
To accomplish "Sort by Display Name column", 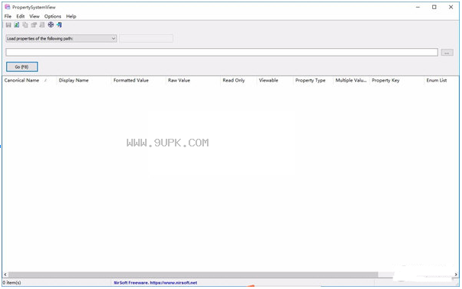I will 83,80.
